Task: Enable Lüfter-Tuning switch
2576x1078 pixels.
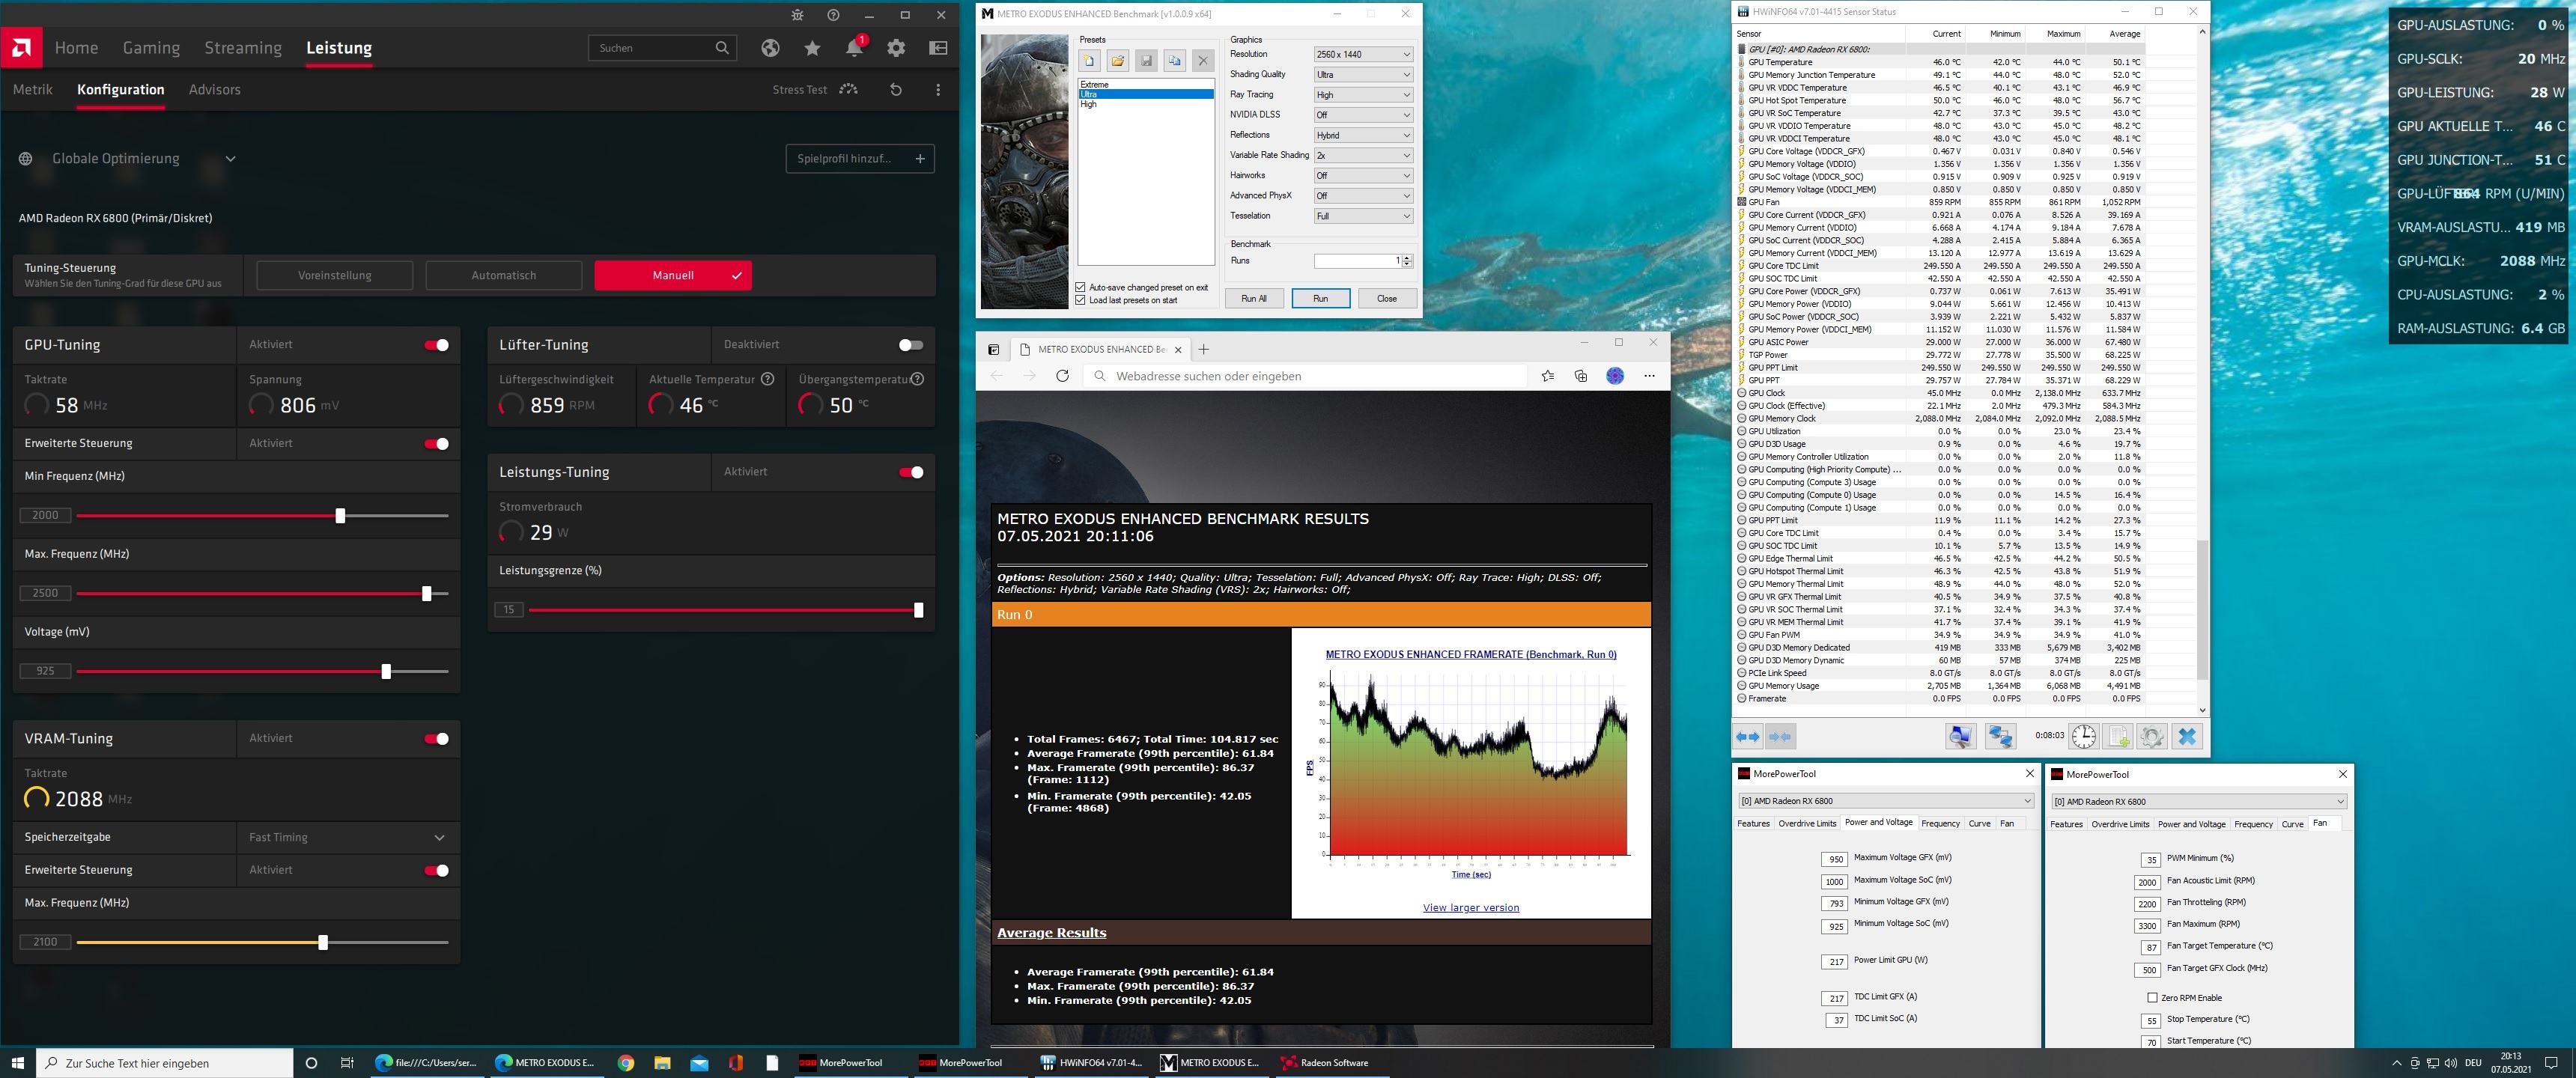Action: point(911,345)
